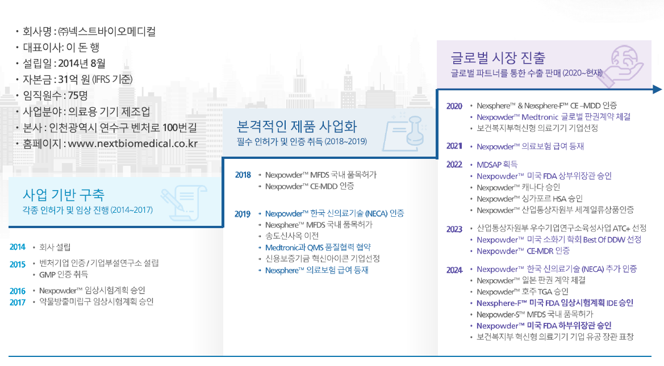This screenshot has height=366, width=664.
Task: Click the year label 2021
Action: click(454, 146)
